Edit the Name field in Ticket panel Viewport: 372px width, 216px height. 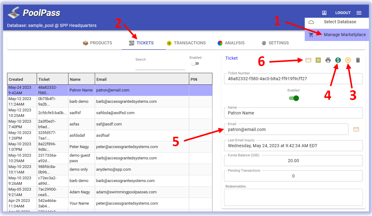293,113
